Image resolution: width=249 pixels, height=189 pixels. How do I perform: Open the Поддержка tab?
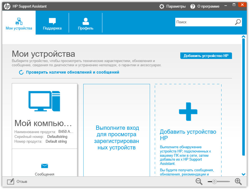(52, 22)
